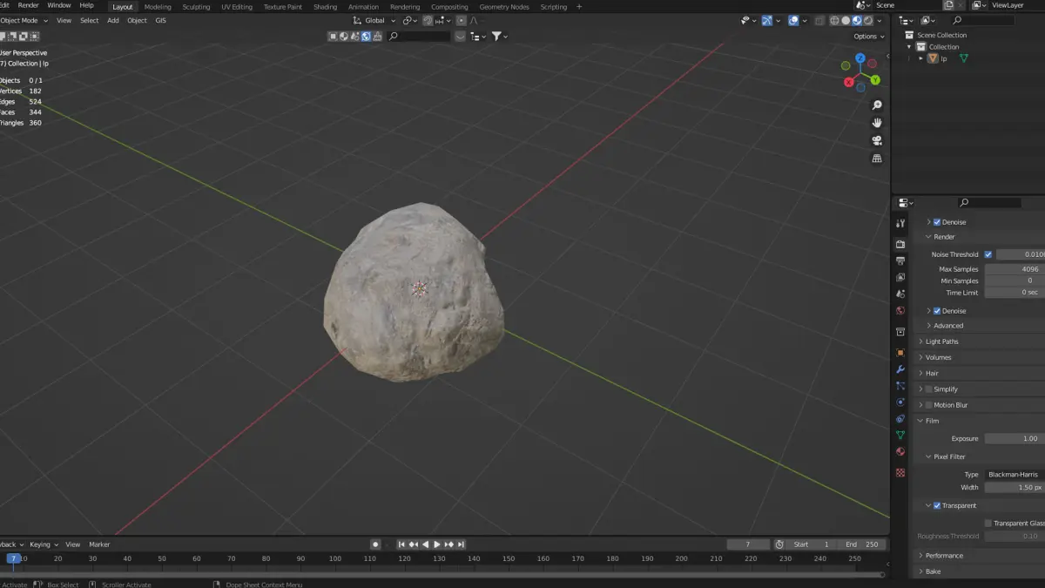Click the green Y axis gizmo circle
Image resolution: width=1045 pixels, height=588 pixels.
click(x=875, y=80)
